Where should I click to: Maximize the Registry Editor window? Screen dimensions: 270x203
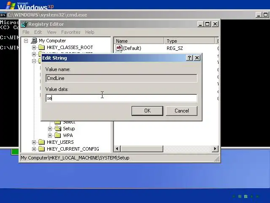click(x=208, y=24)
